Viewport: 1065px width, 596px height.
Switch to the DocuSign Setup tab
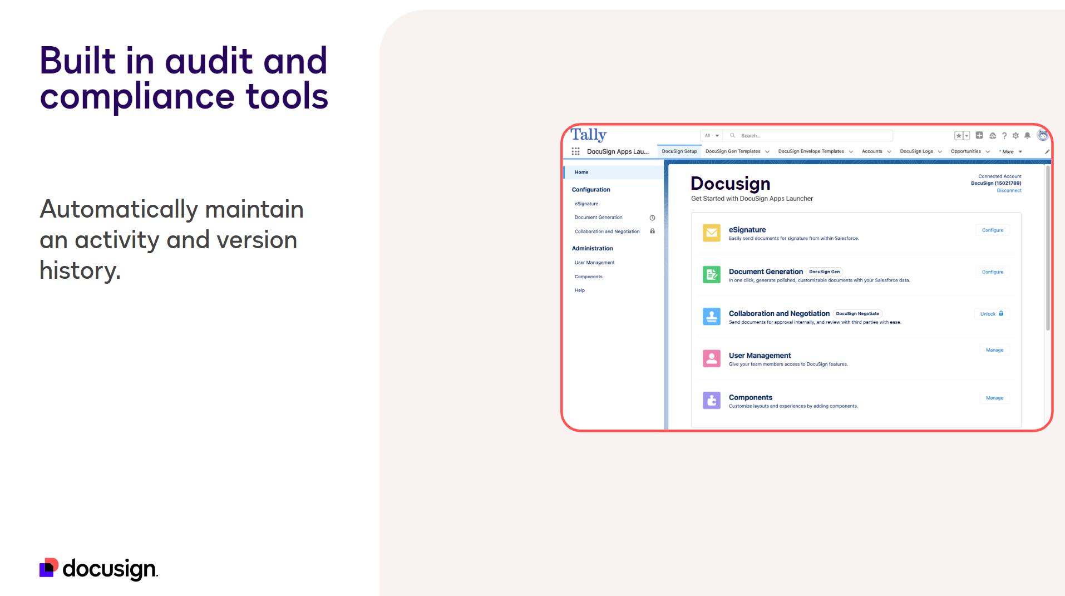click(679, 151)
